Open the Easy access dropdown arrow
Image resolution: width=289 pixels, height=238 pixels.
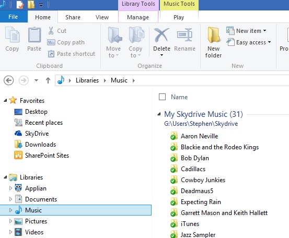click(x=269, y=42)
